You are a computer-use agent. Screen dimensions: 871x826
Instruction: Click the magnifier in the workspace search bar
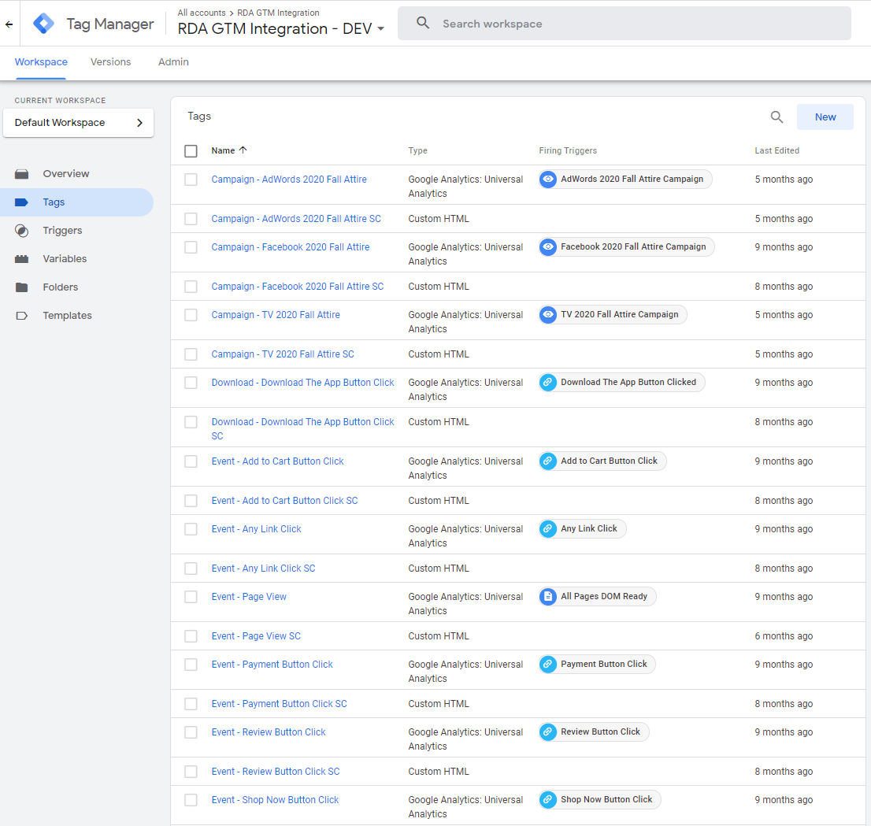pyautogui.click(x=423, y=24)
